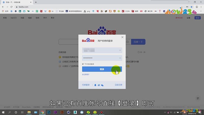This screenshot has height=115, width=204.
Task: Open the CSDN bookmark
Action: tap(126, 11)
